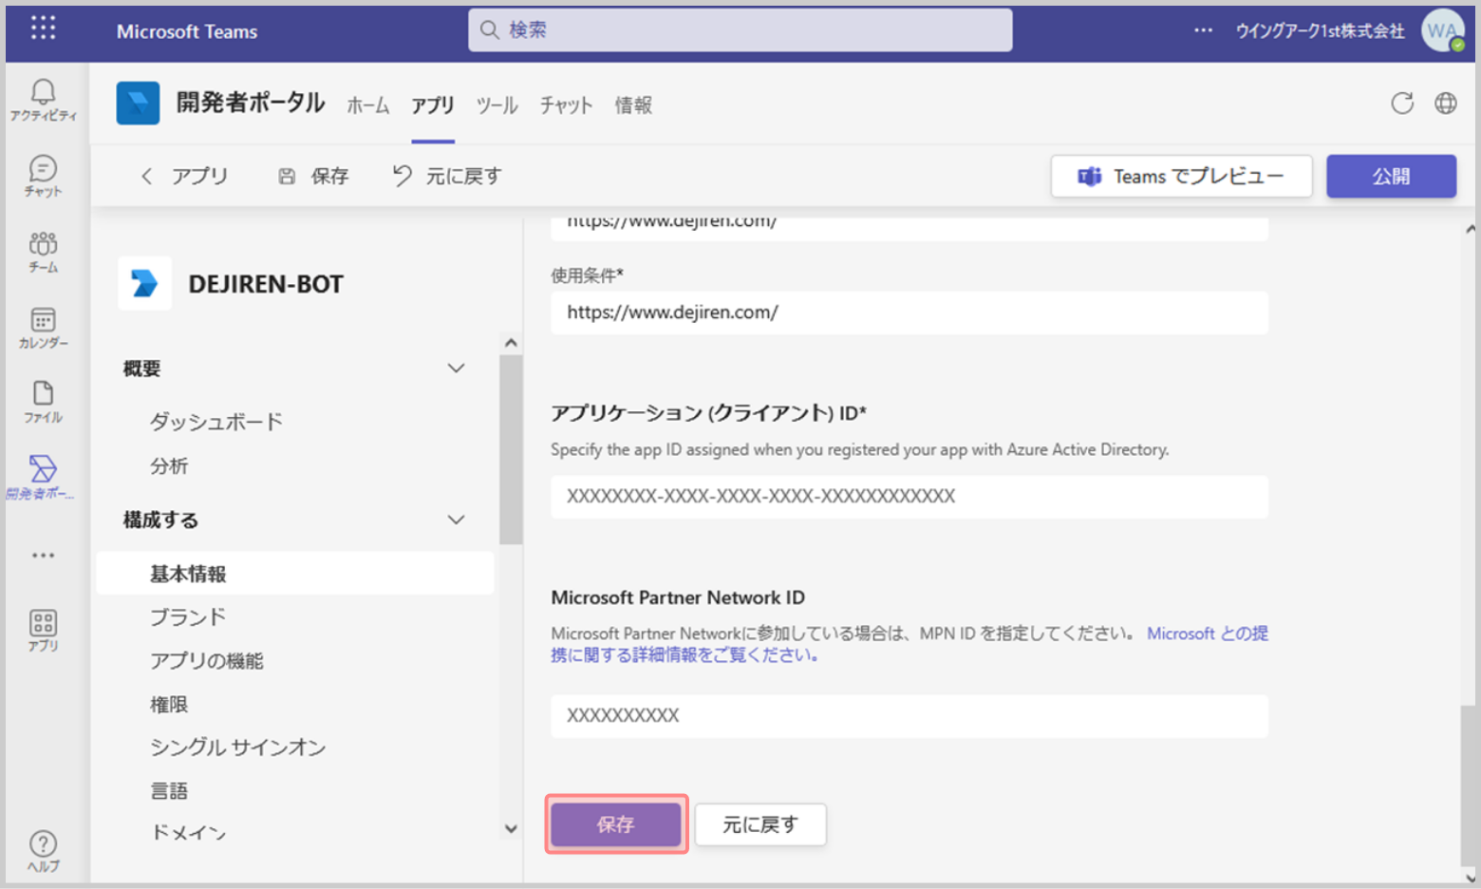1481x889 pixels.
Task: Open more apps ellipsis in left rail
Action: click(43, 556)
